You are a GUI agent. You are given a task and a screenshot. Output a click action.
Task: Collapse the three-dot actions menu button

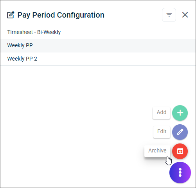click(x=180, y=172)
